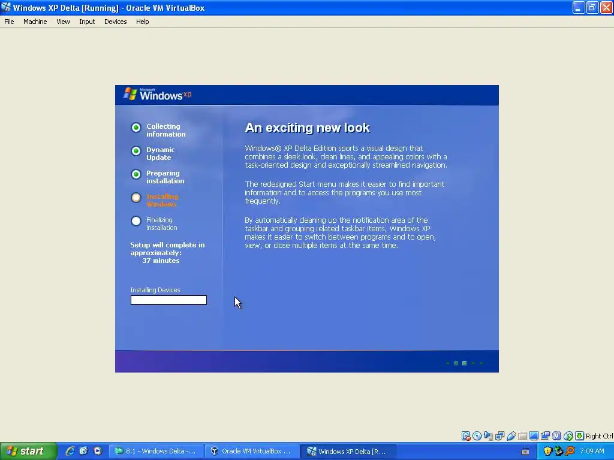Click the keyboard icon on the taskbar
The height and width of the screenshot is (460, 614).
click(x=525, y=452)
